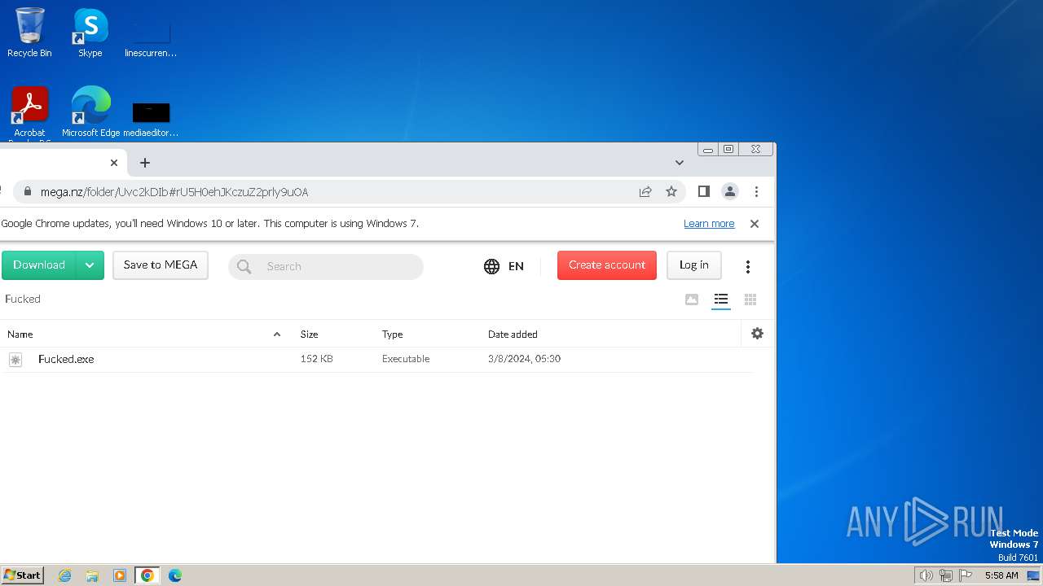
Task: Change language via the EN globe
Action: [x=504, y=266]
